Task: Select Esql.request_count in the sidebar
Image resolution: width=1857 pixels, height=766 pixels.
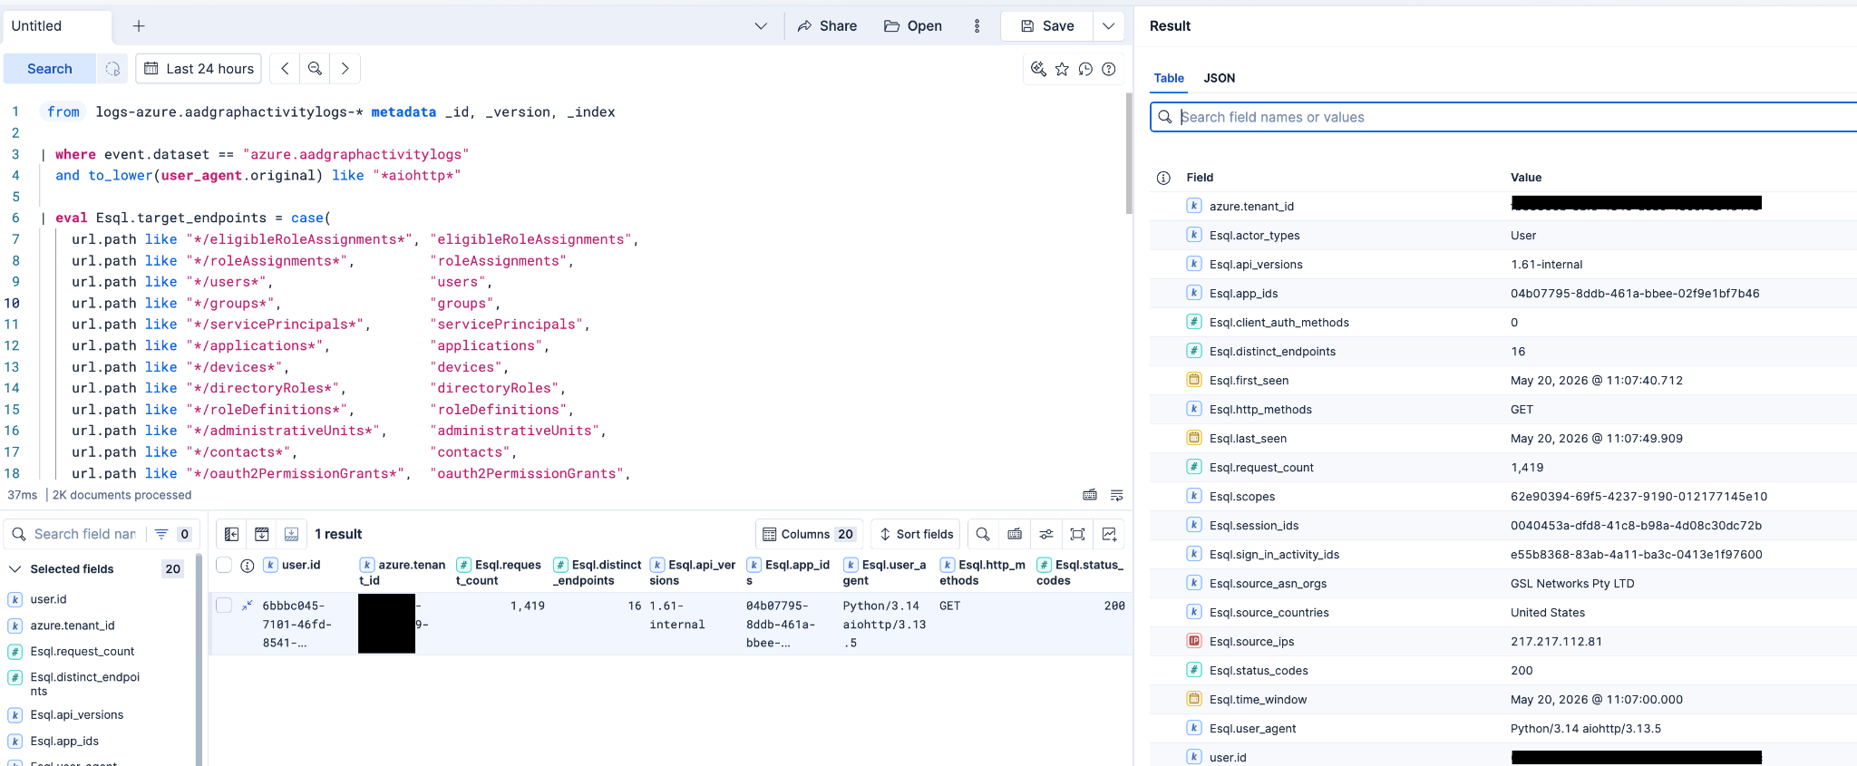Action: (82, 652)
